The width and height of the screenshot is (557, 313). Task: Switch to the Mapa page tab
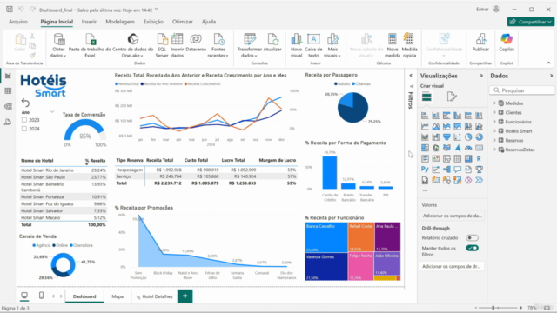[x=117, y=296]
